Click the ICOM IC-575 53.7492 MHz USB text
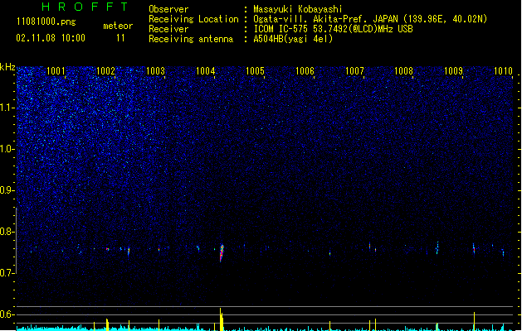 point(334,29)
